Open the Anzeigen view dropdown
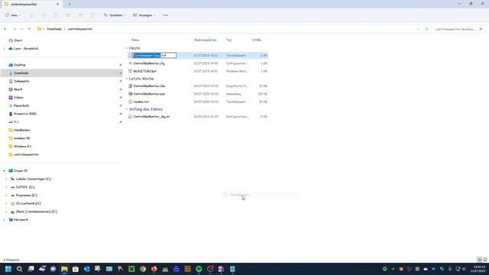Image resolution: width=489 pixels, height=275 pixels. pyautogui.click(x=144, y=15)
